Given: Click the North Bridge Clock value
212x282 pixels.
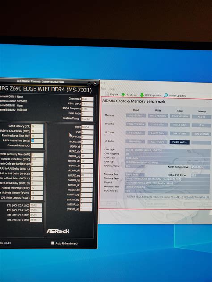Looking at the screenshot, I should pos(201,167).
